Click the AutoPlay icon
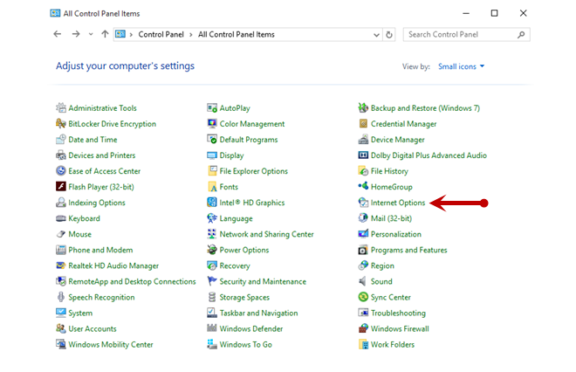The image size is (576, 372). (212, 107)
